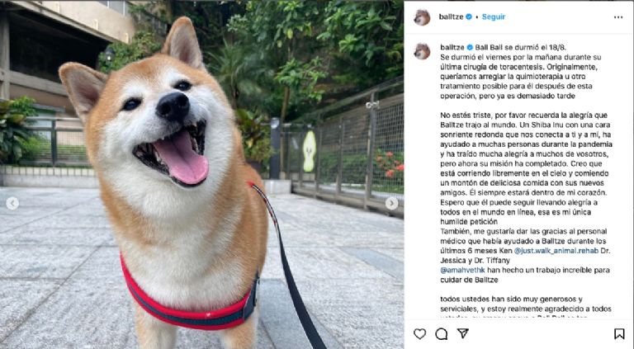This screenshot has height=349, width=634.
Task: Go to the next photo in carousel
Action: pos(391,203)
